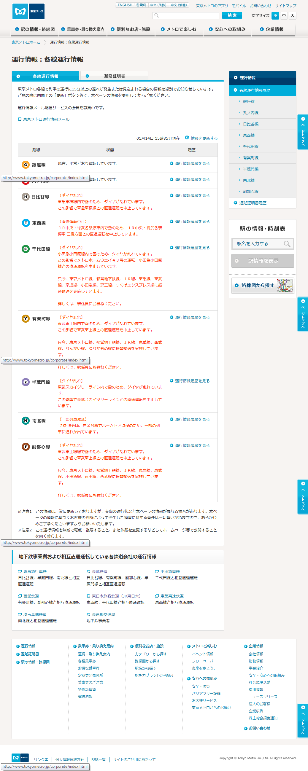Click the route map thumbnail in 路線図から探す

coord(285,285)
